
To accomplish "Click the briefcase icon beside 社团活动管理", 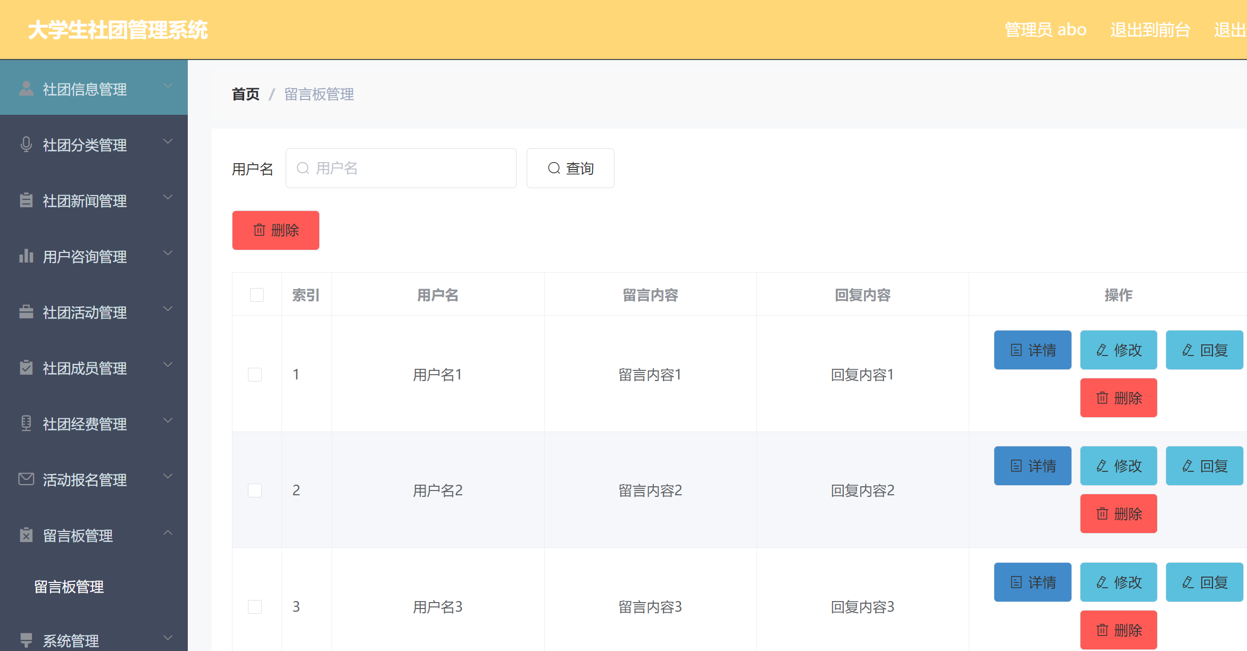I will (26, 310).
